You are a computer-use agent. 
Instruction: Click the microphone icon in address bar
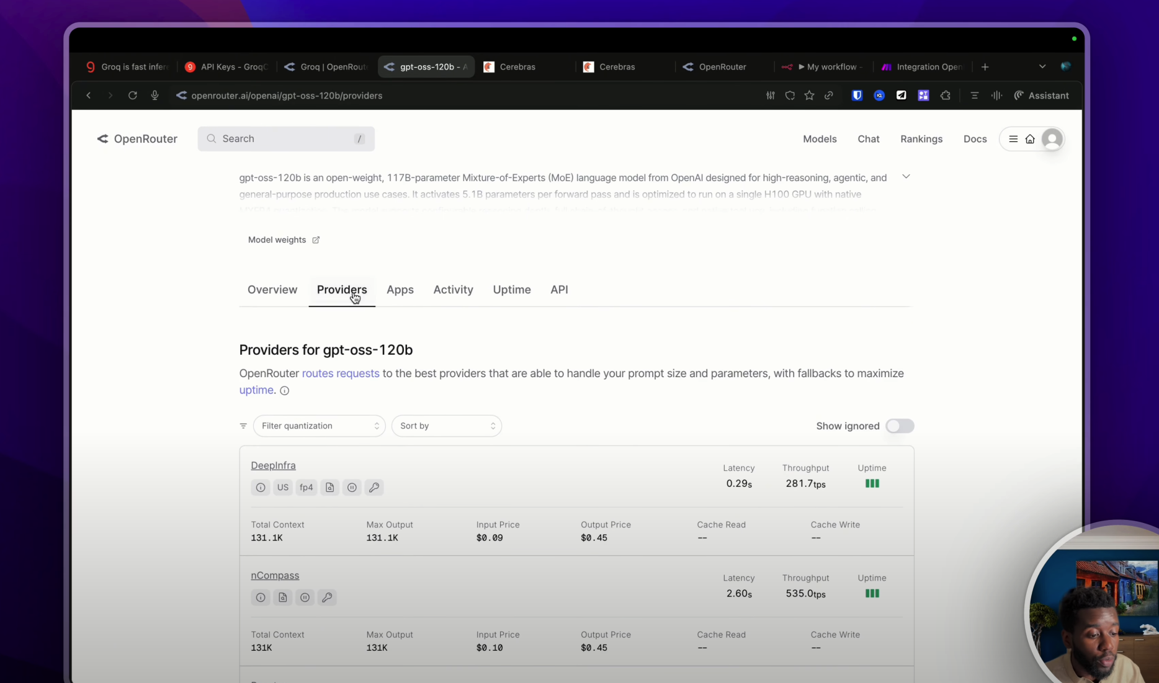[x=155, y=96]
